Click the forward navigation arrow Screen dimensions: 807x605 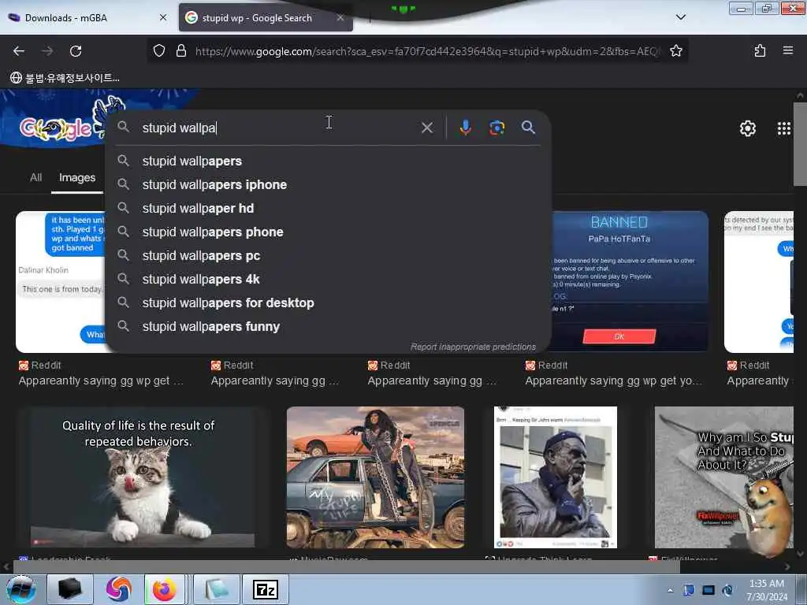47,51
